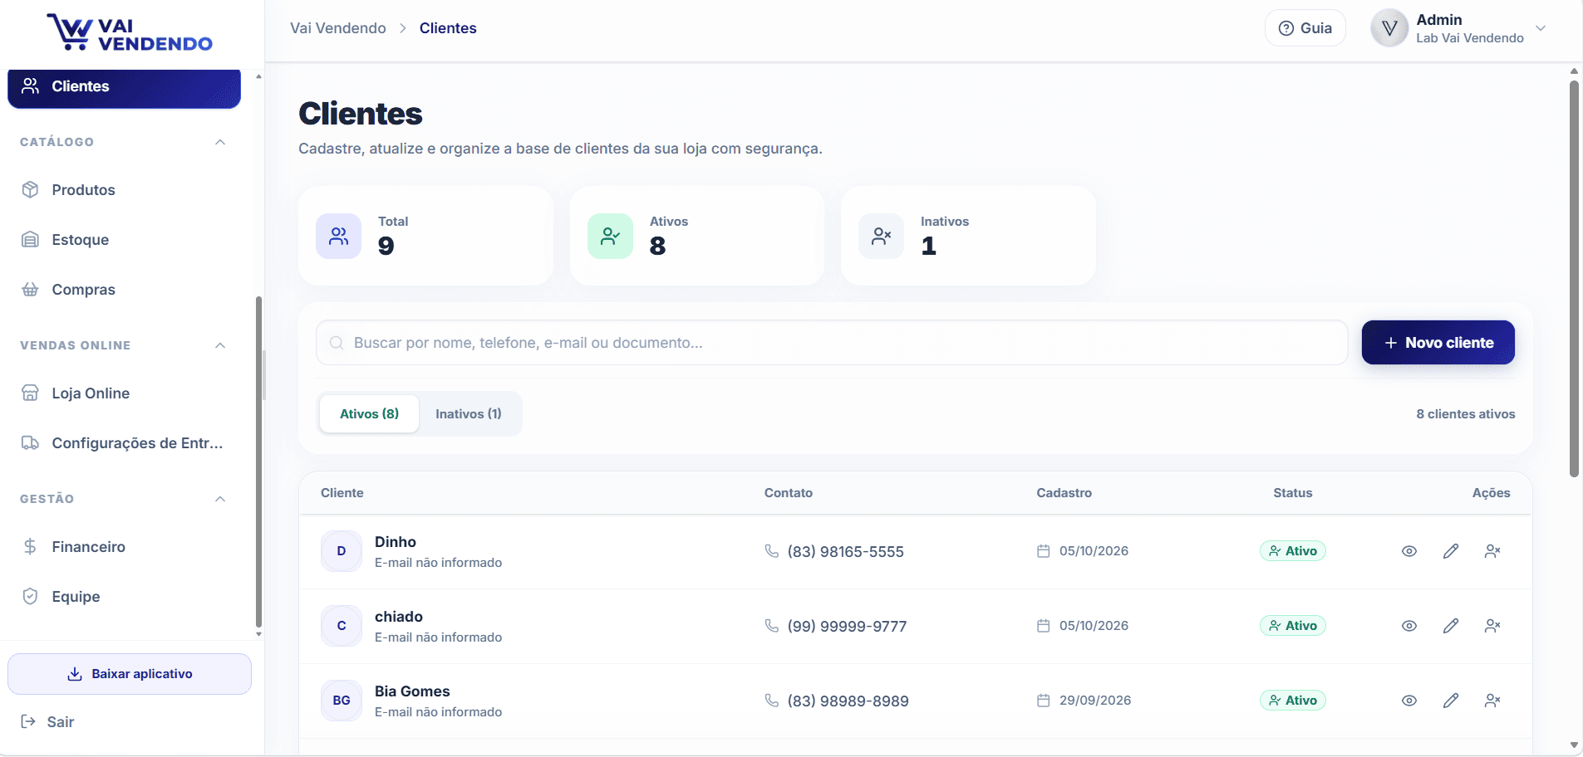Image resolution: width=1583 pixels, height=757 pixels.
Task: Deactivate client Bia Gomes with user-x icon
Action: [x=1492, y=701]
